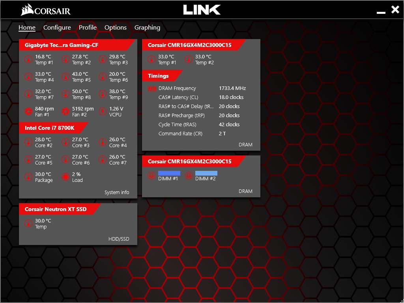
Task: Switch to the Configure tab
Action: 57,28
